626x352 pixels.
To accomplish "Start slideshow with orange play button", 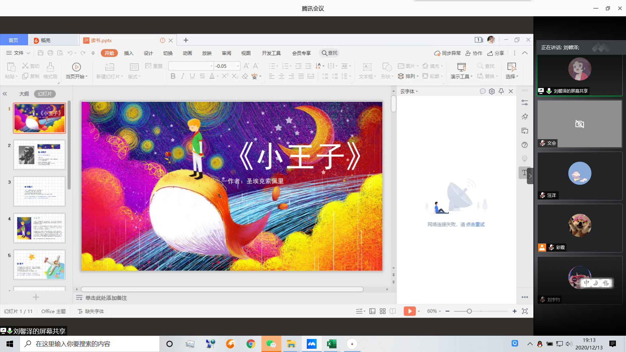I will pos(410,311).
